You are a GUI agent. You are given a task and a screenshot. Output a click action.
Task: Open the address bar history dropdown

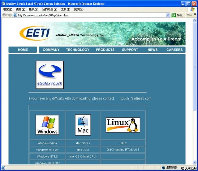(168, 15)
